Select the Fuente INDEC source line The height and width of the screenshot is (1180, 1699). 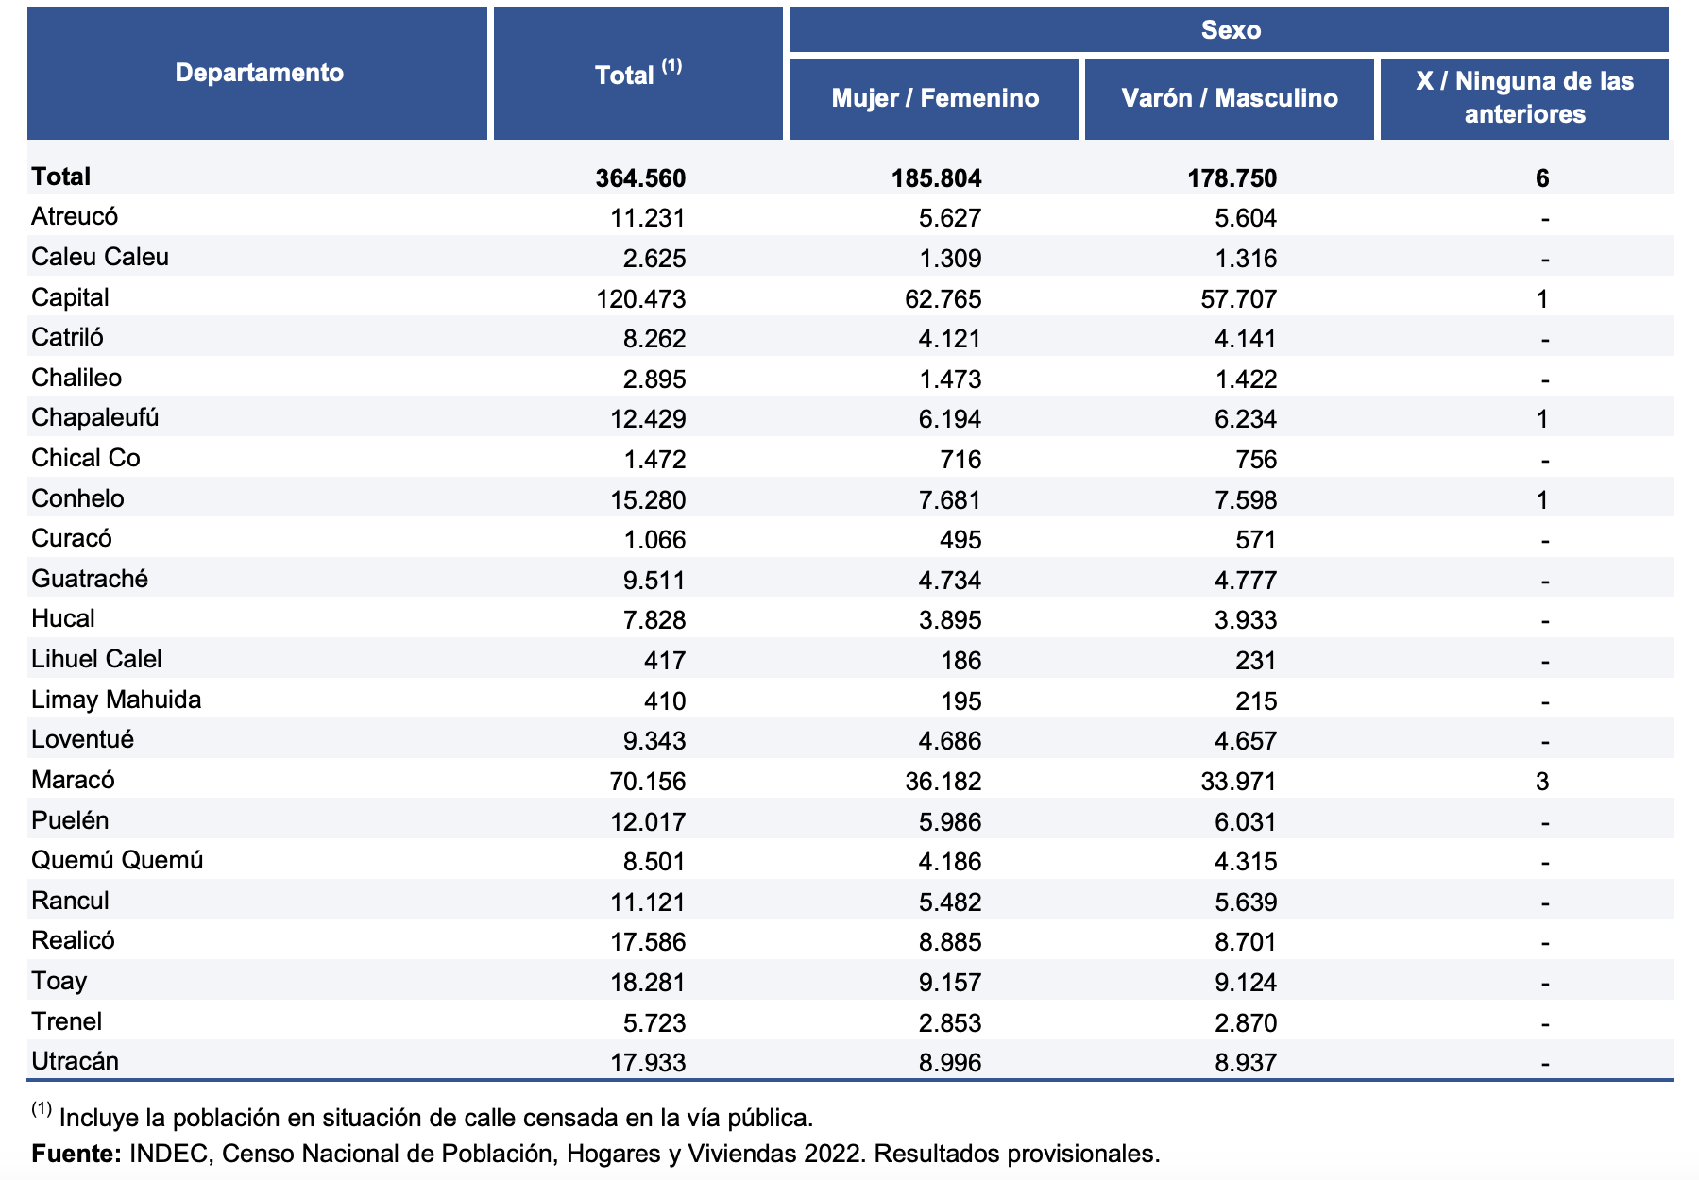coord(596,1154)
